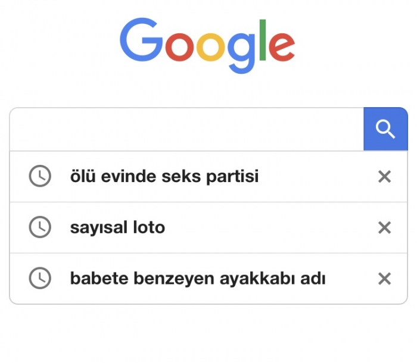Remove sayısal loto from search history
The height and width of the screenshot is (363, 417).
tap(385, 228)
